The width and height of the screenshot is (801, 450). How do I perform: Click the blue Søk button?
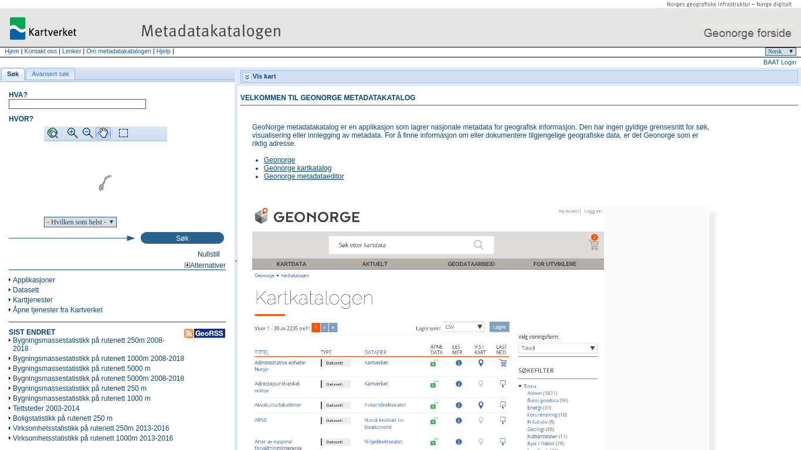click(182, 238)
